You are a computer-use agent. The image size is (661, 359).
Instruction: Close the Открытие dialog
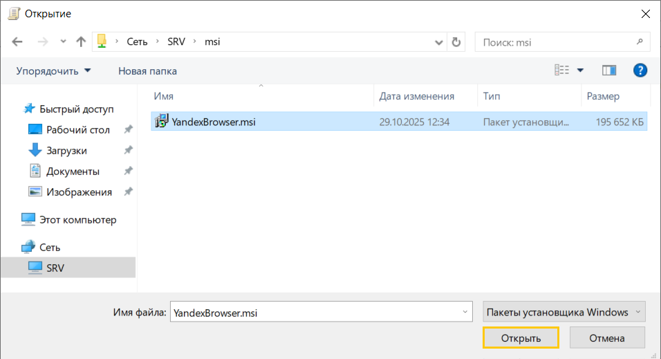click(645, 14)
